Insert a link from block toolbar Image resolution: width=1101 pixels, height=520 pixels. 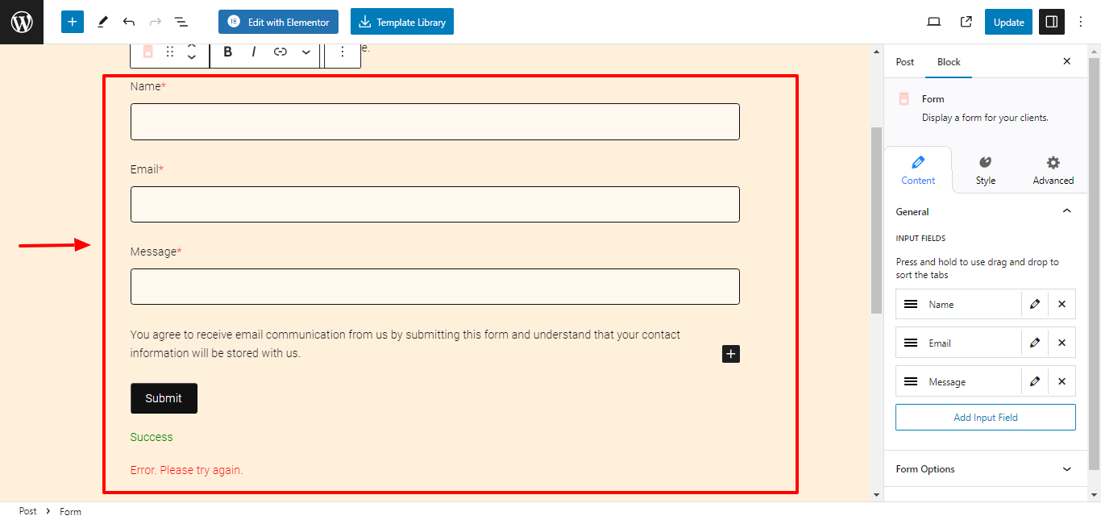pyautogui.click(x=280, y=52)
